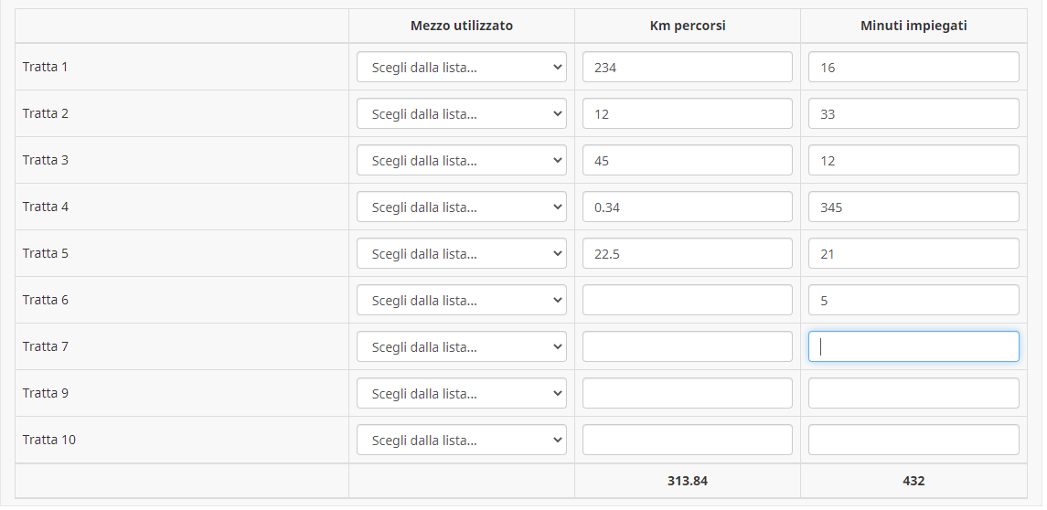
Task: Select Tratta 4 minutes field showing 345
Action: pyautogui.click(x=913, y=207)
